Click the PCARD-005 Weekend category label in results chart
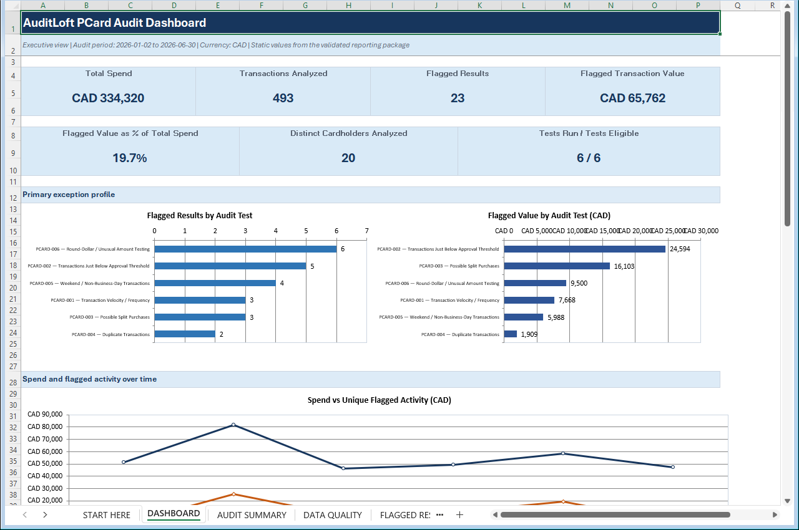Screen dimensions: 799x530 point(89,283)
